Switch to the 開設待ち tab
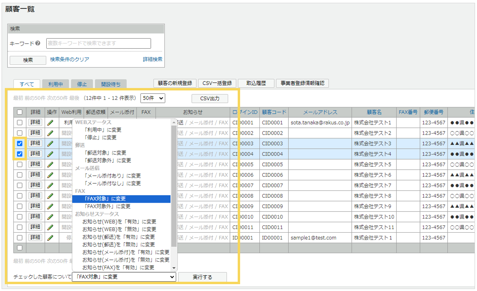The height and width of the screenshot is (291, 477). (111, 84)
